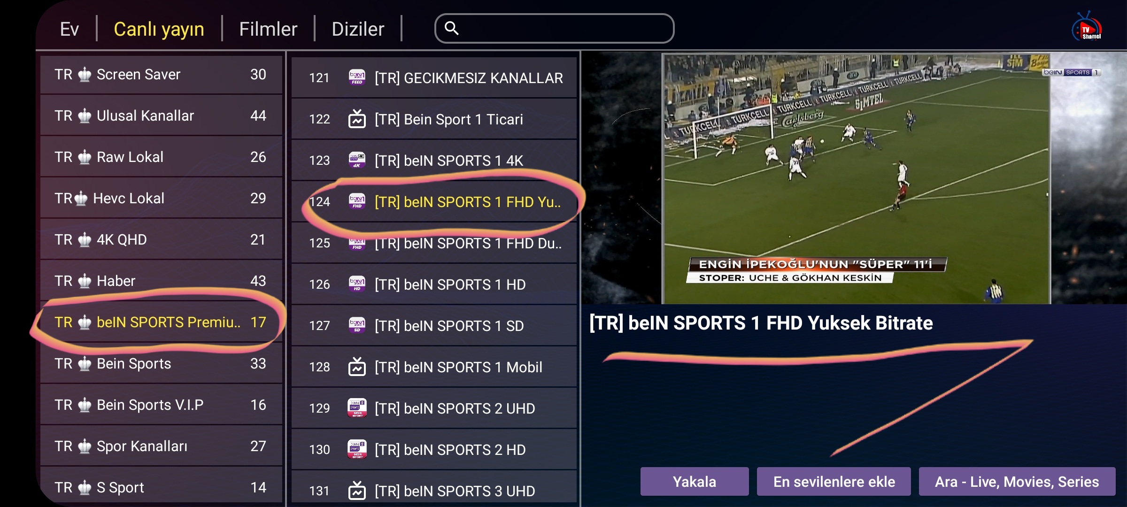The image size is (1127, 507).
Task: Click beIN FEED icon beside GECIKMESIZ KANALLAR
Action: [357, 77]
